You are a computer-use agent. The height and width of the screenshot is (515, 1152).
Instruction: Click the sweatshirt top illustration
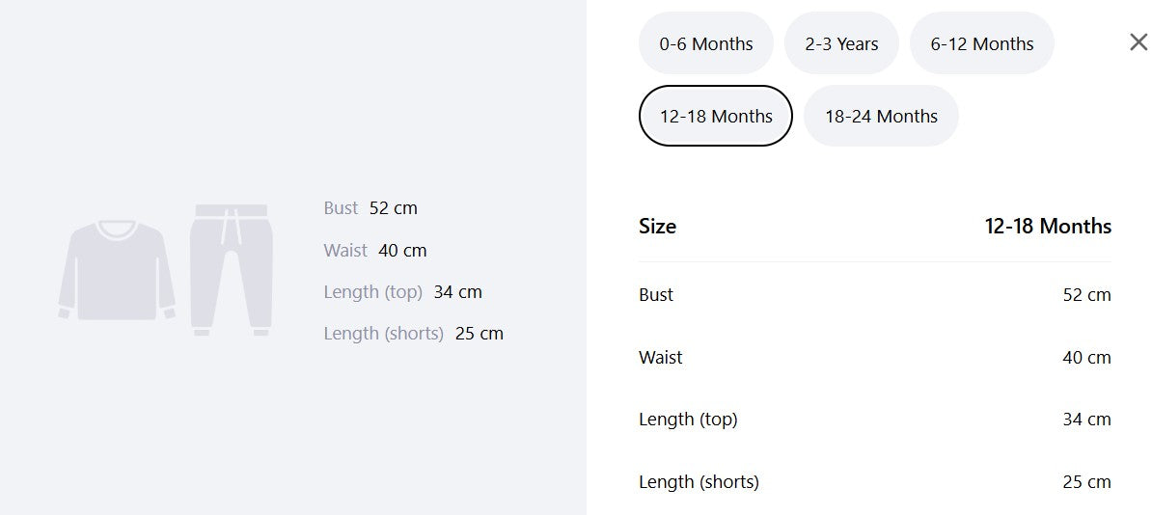(117, 270)
